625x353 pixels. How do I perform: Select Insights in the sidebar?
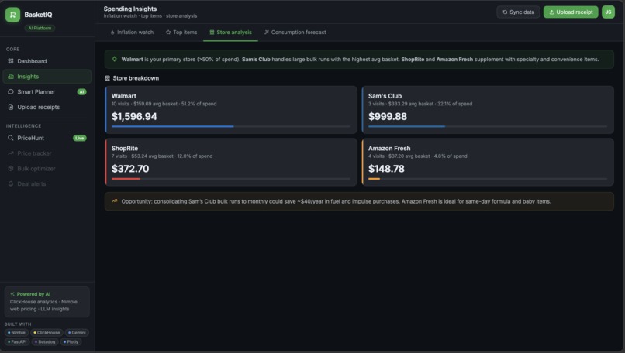click(x=47, y=77)
